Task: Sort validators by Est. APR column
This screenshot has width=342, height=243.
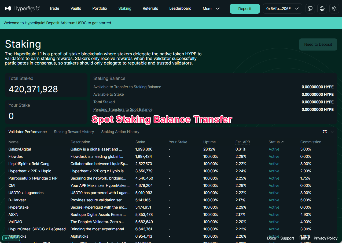Action: 242,142
